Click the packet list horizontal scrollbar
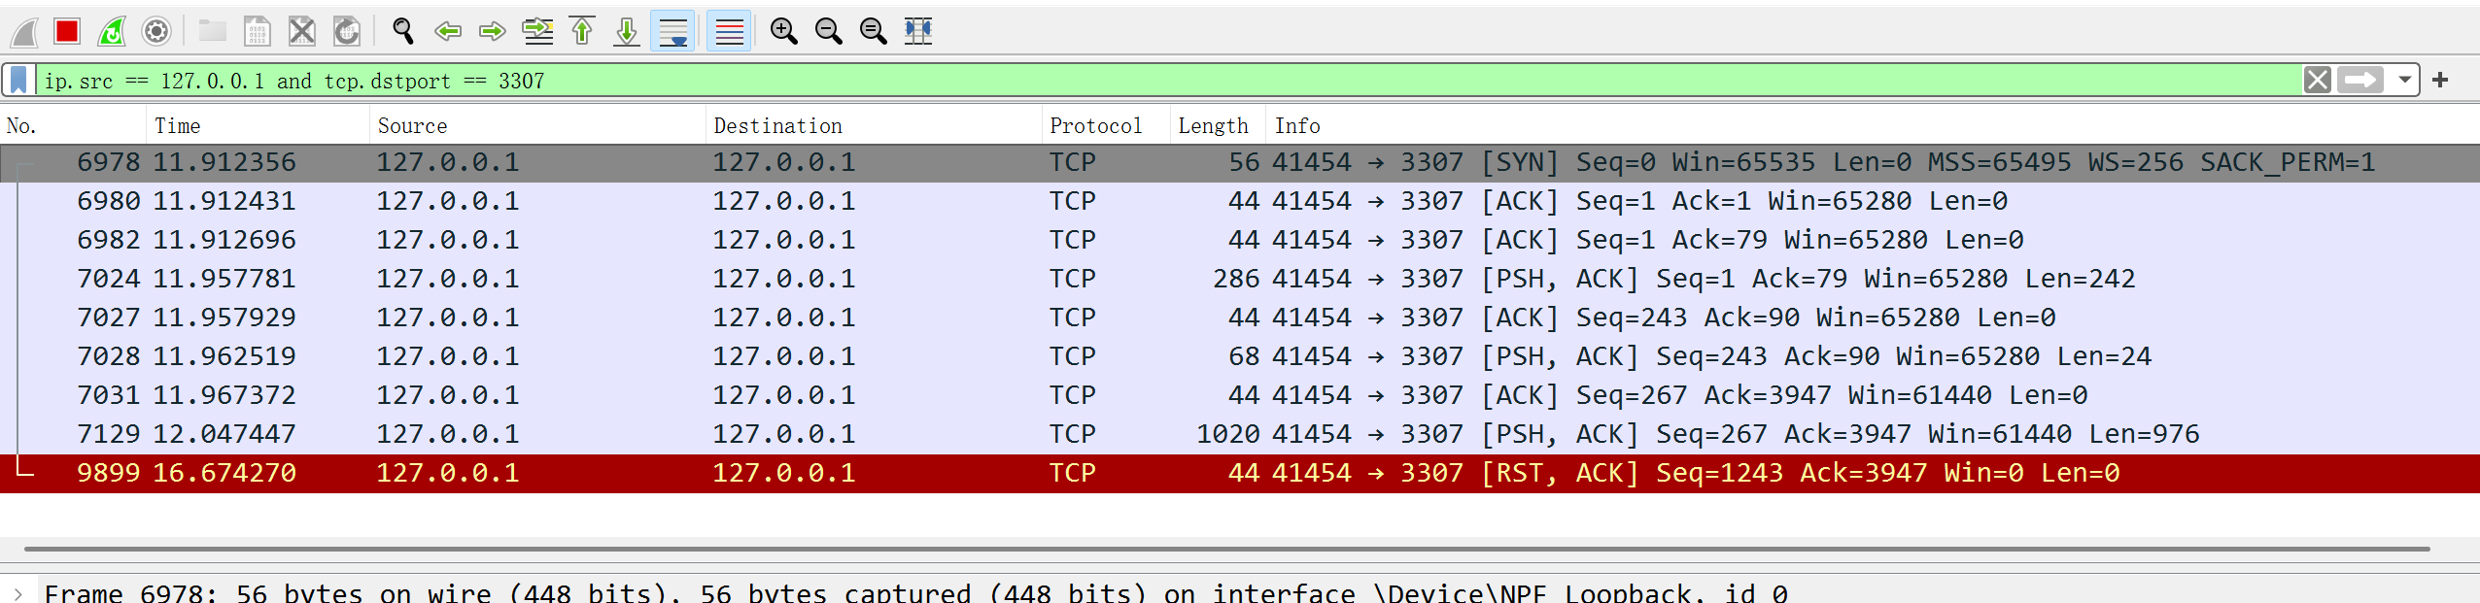 [1224, 549]
